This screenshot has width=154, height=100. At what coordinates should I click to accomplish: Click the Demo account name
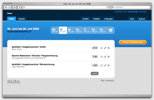tap(10, 13)
